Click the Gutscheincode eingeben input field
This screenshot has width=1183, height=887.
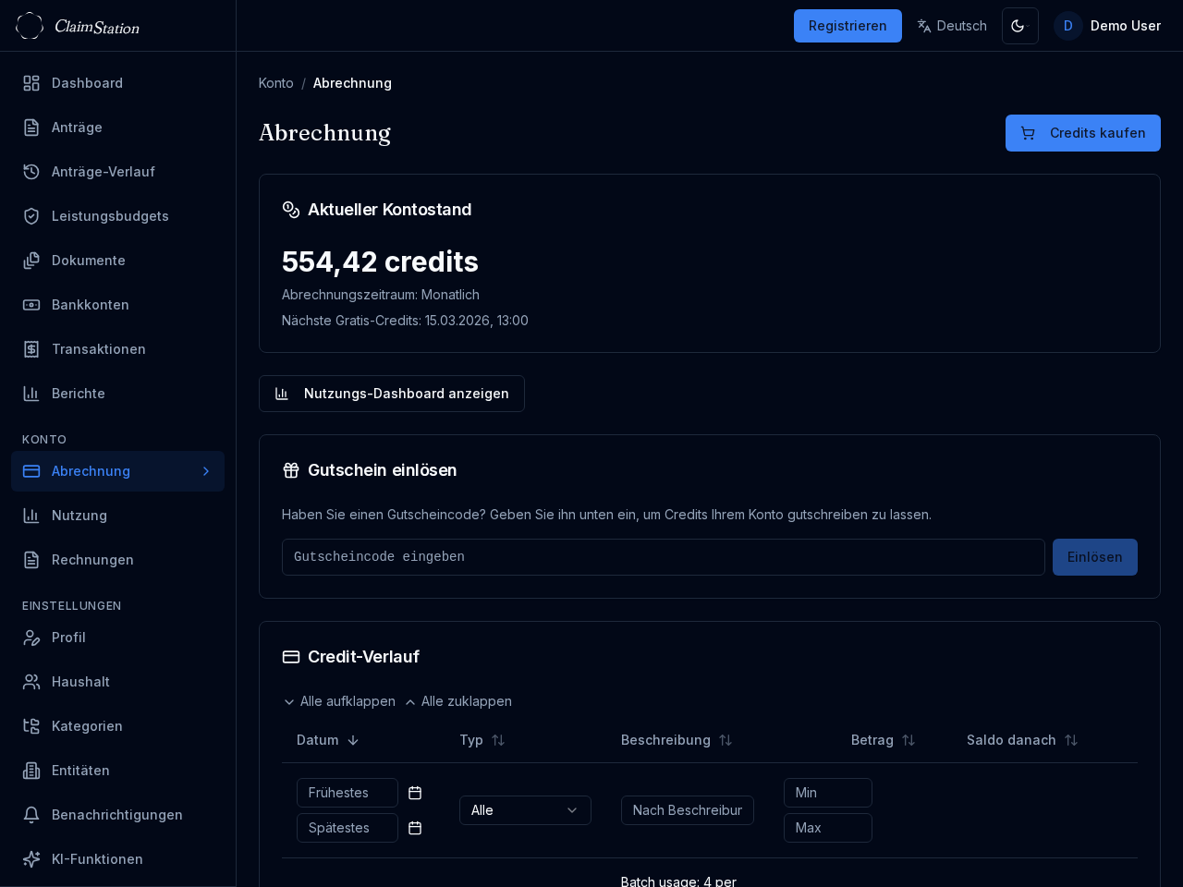click(663, 557)
